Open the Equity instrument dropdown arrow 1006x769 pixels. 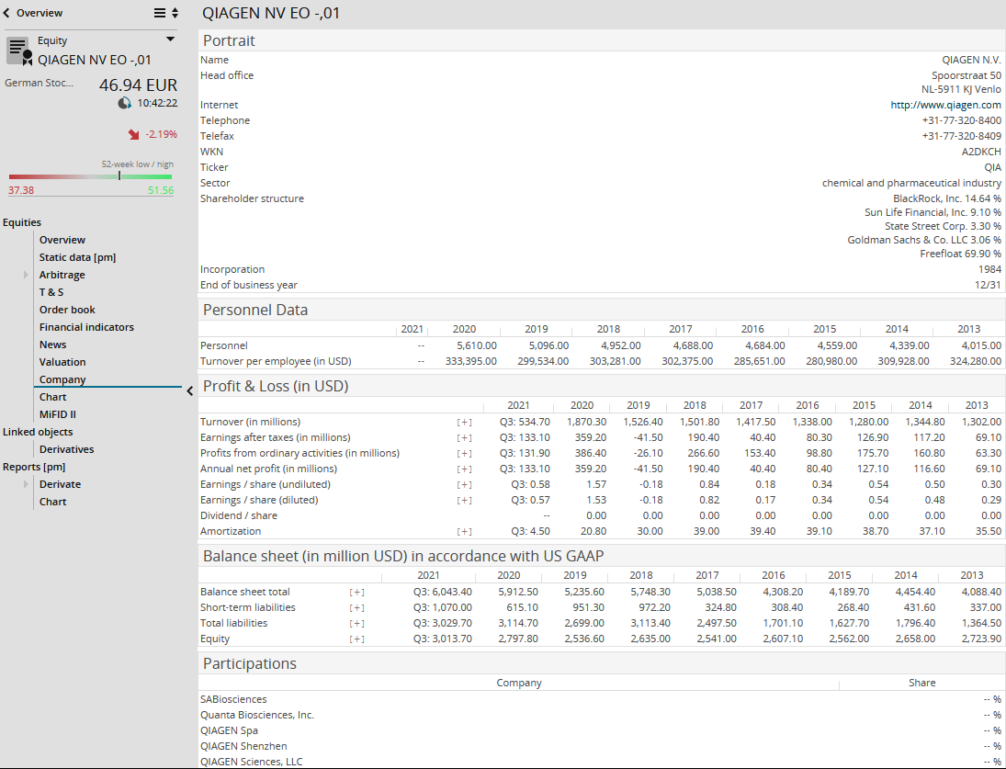pos(170,40)
